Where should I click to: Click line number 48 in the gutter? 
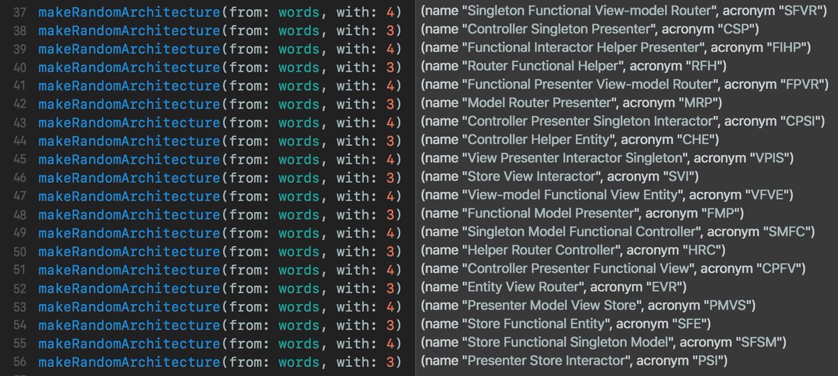[x=18, y=215]
